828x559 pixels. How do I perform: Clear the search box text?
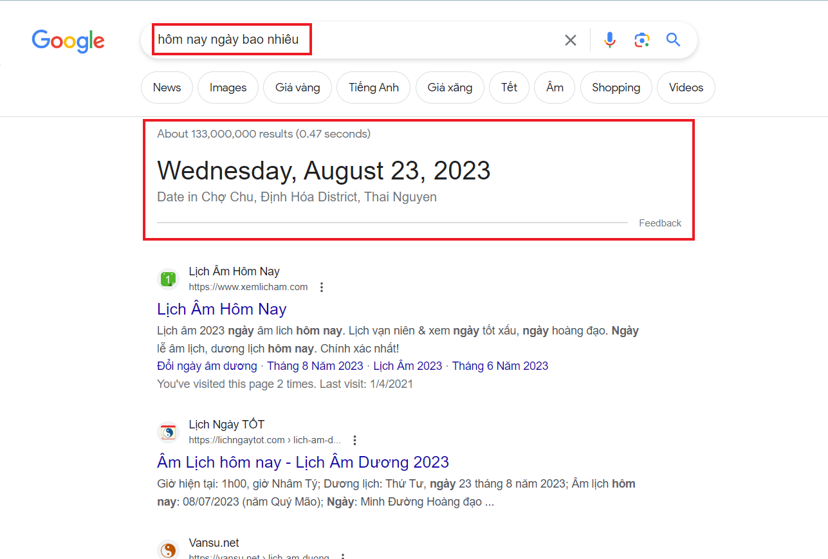(570, 41)
